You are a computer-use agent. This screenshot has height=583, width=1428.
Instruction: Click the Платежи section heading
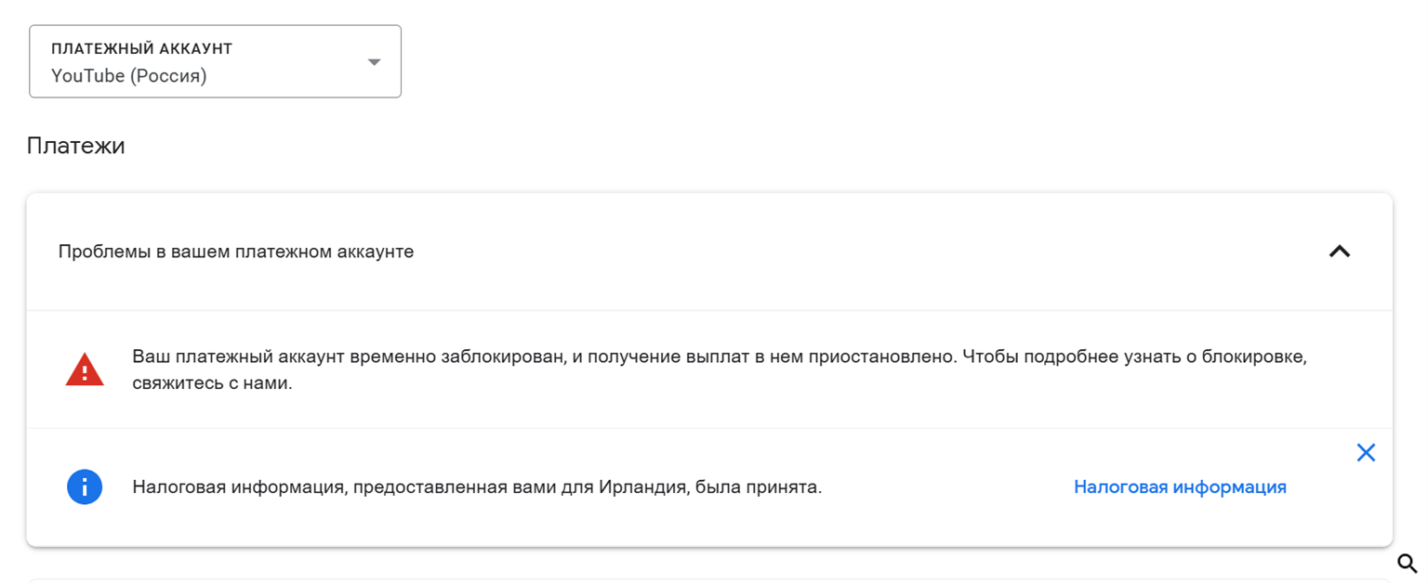(x=76, y=146)
